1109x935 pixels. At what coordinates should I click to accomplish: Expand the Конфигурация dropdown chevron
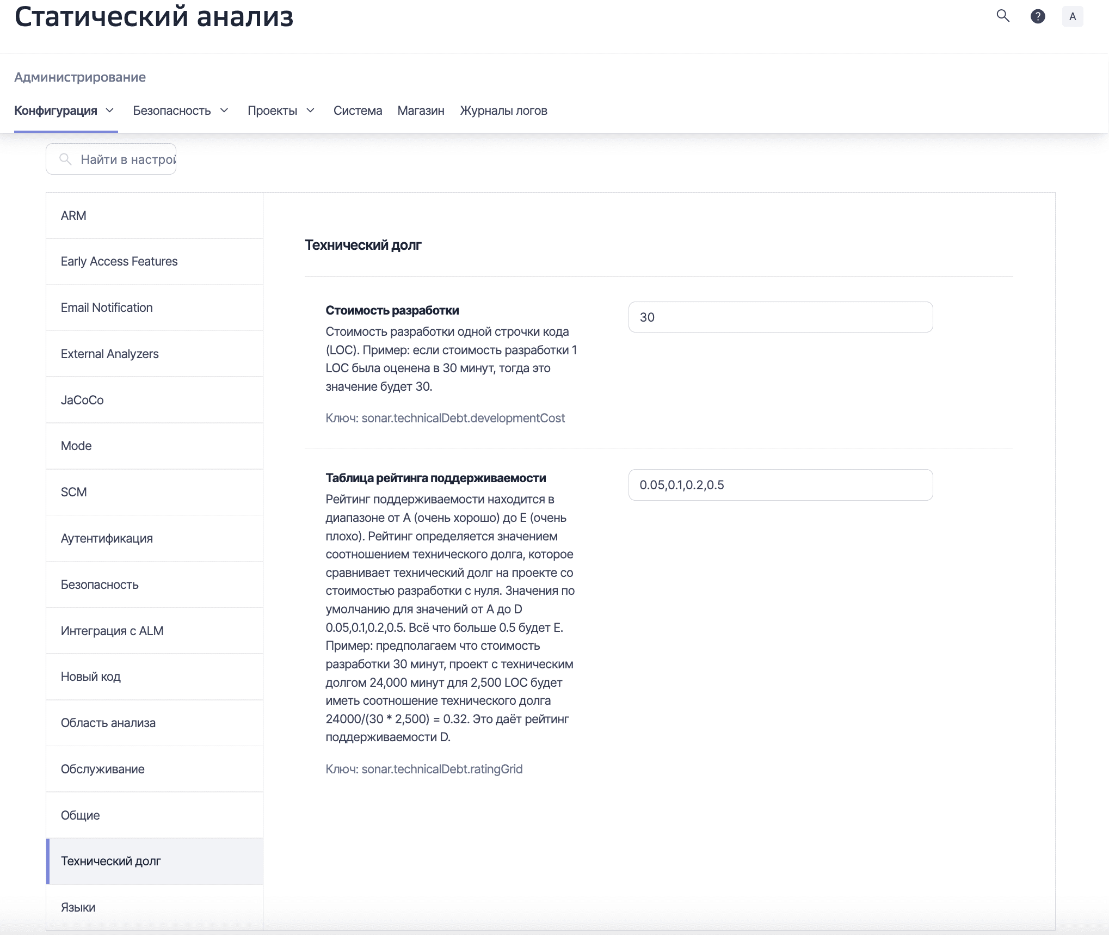point(109,110)
